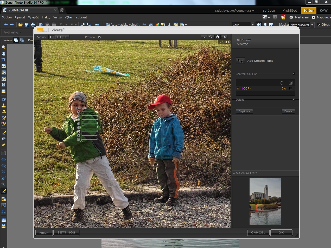This screenshot has height=248, width=331.
Task: Switch to split preview view mode
Action: point(59,37)
